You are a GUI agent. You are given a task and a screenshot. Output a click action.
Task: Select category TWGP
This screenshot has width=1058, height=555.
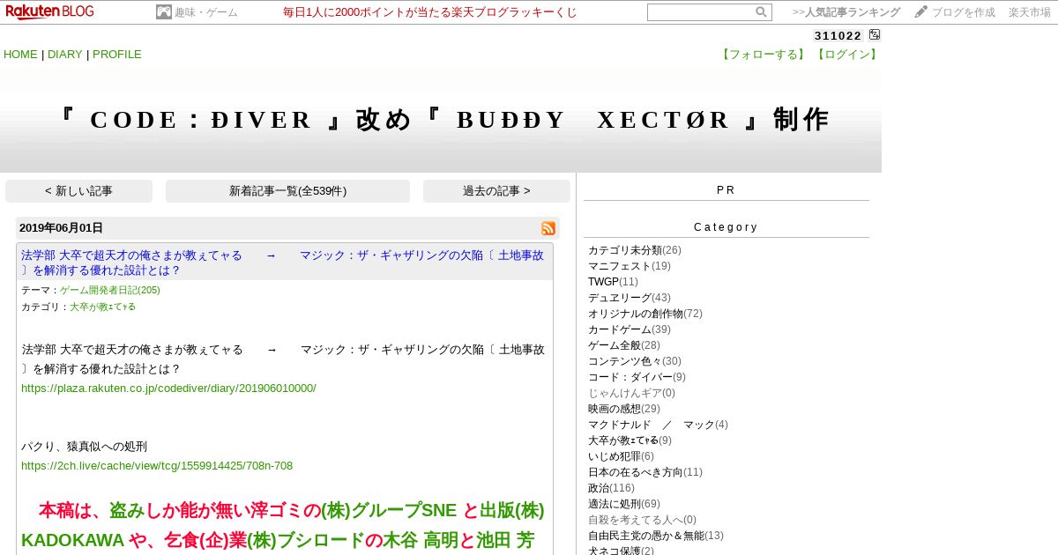(x=604, y=282)
